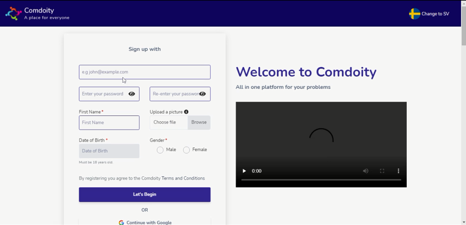
Task: Click the info icon beside Upload a picture
Action: [x=186, y=112]
